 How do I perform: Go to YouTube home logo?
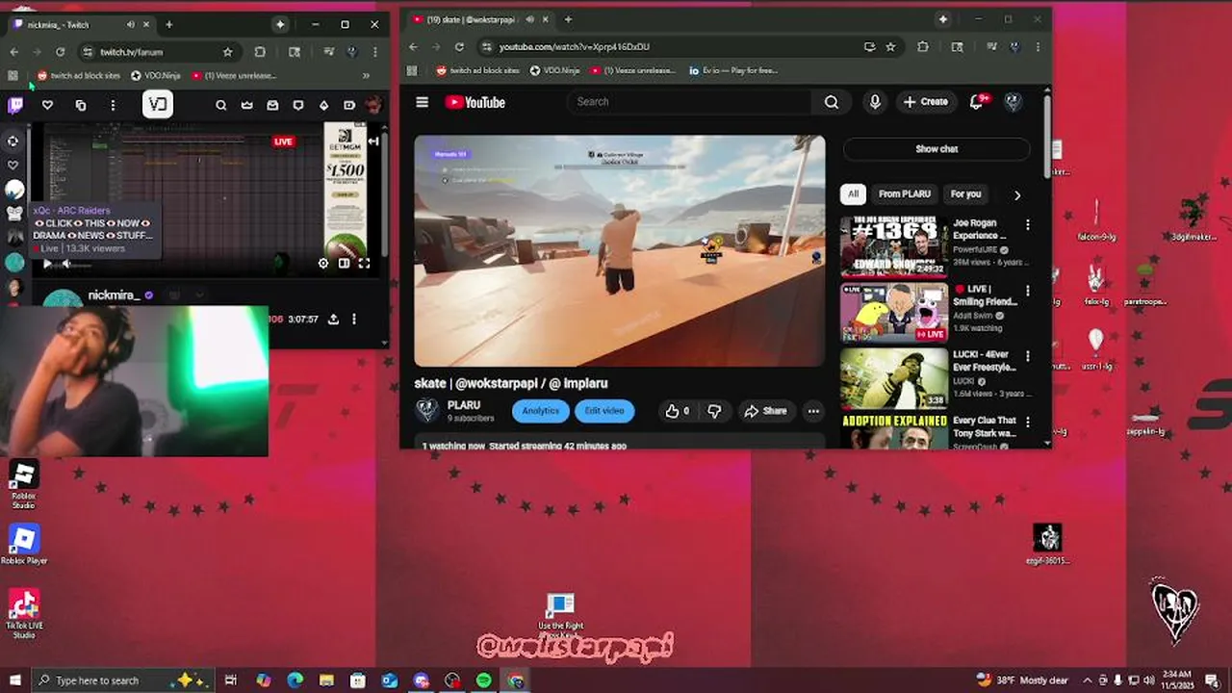475,102
